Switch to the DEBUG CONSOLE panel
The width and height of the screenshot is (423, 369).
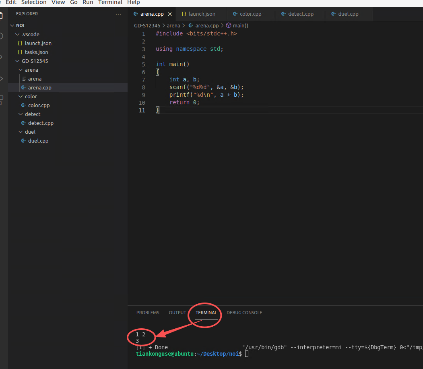coord(244,313)
